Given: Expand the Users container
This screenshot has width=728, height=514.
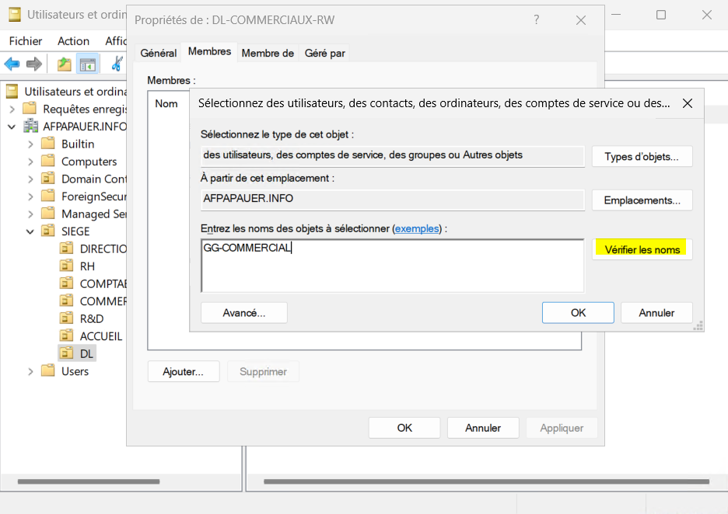Looking at the screenshot, I should pyautogui.click(x=30, y=371).
